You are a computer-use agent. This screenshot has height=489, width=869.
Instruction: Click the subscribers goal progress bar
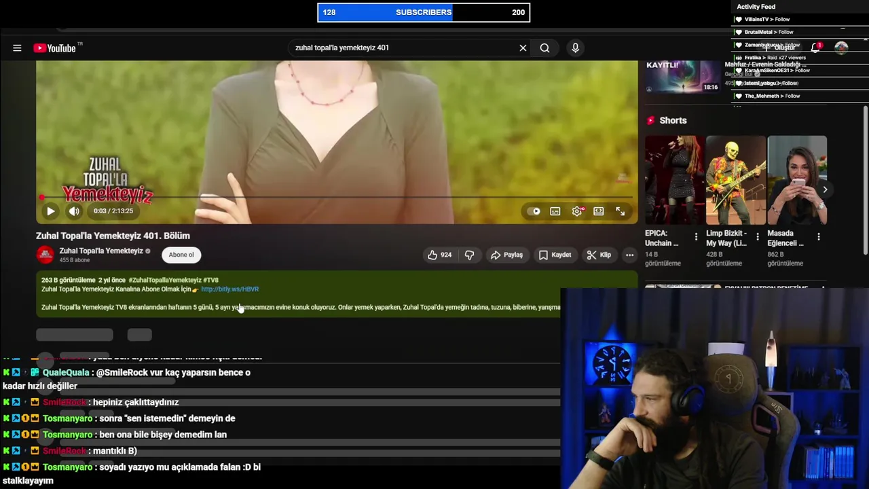pos(424,12)
